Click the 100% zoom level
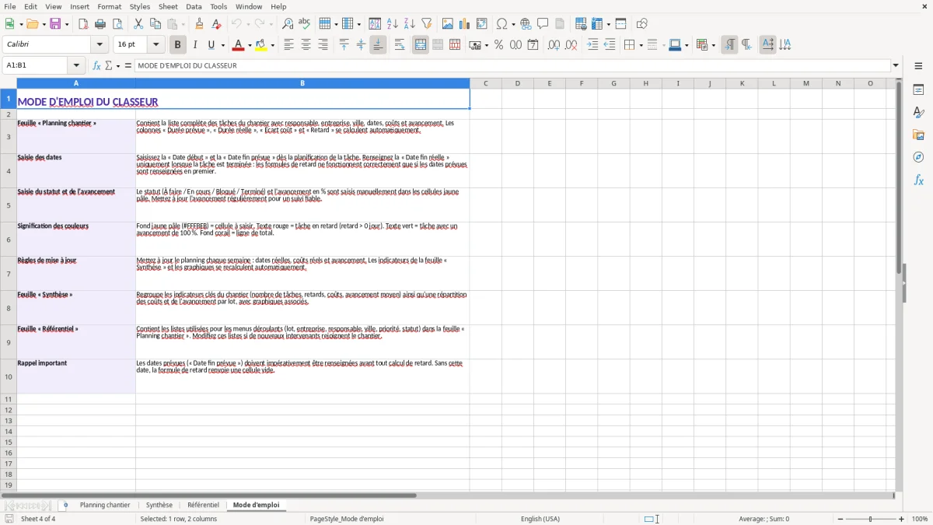Screen dimensions: 933x525 (920, 519)
